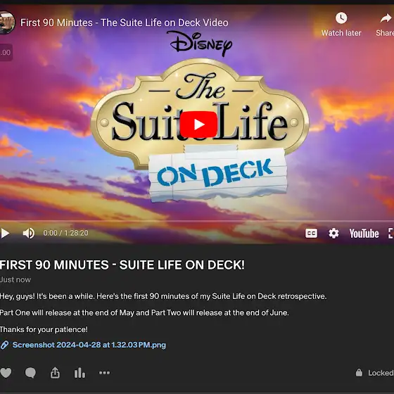394x394 pixels.
Task: Enter fullscreen mode
Action: 390,233
